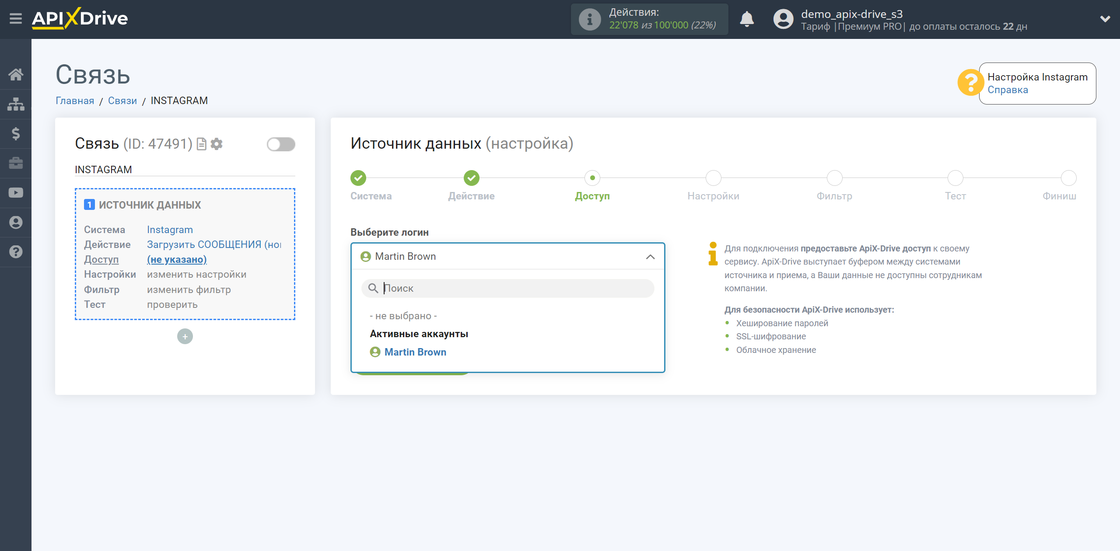Click the ApiX-Drive logo

80,19
